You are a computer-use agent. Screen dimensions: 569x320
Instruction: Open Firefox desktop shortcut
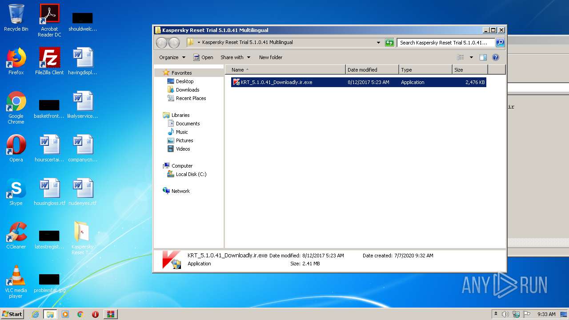pyautogui.click(x=16, y=61)
